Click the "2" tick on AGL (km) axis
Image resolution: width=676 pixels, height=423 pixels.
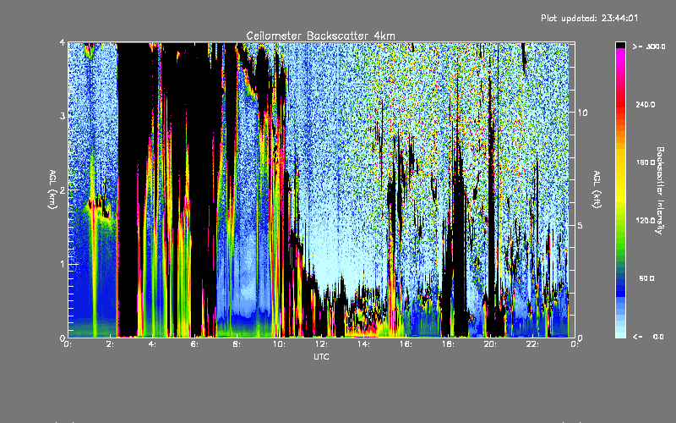pos(63,190)
